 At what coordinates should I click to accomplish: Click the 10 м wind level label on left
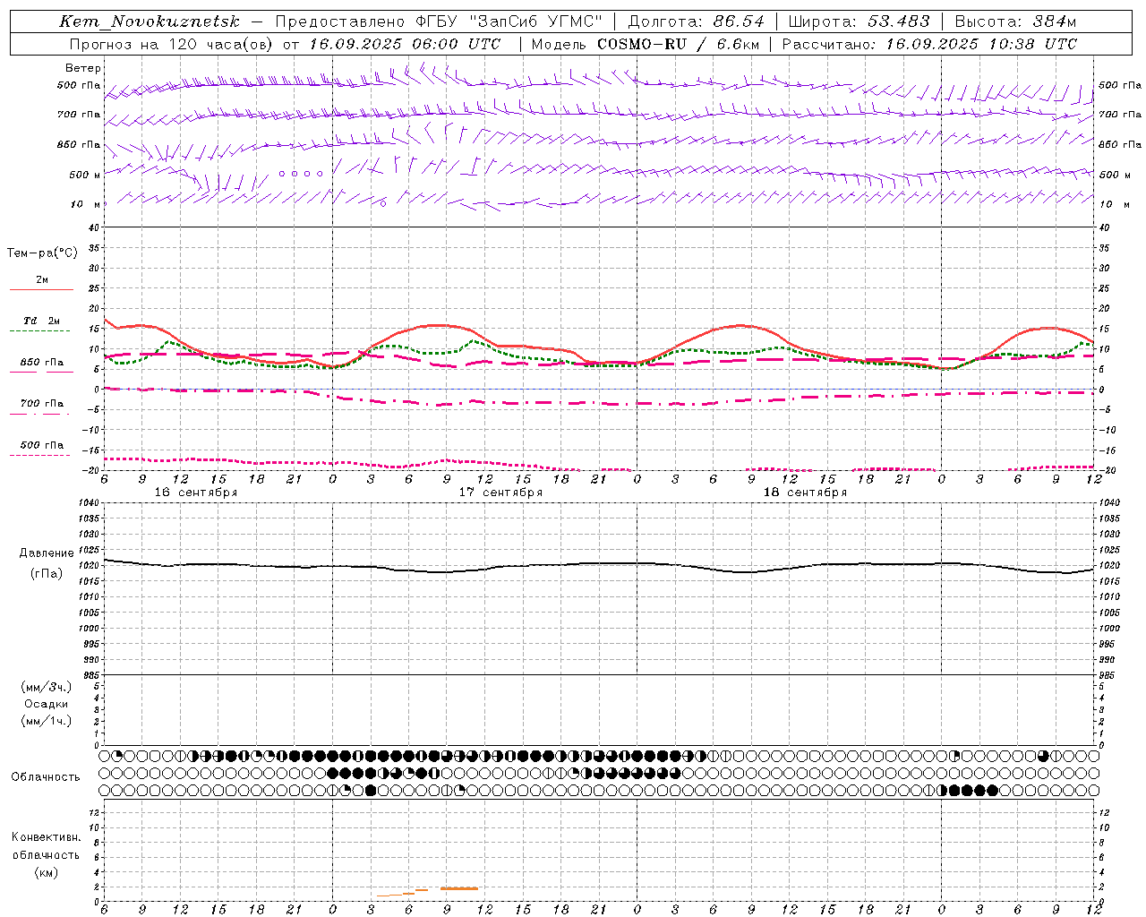click(86, 204)
